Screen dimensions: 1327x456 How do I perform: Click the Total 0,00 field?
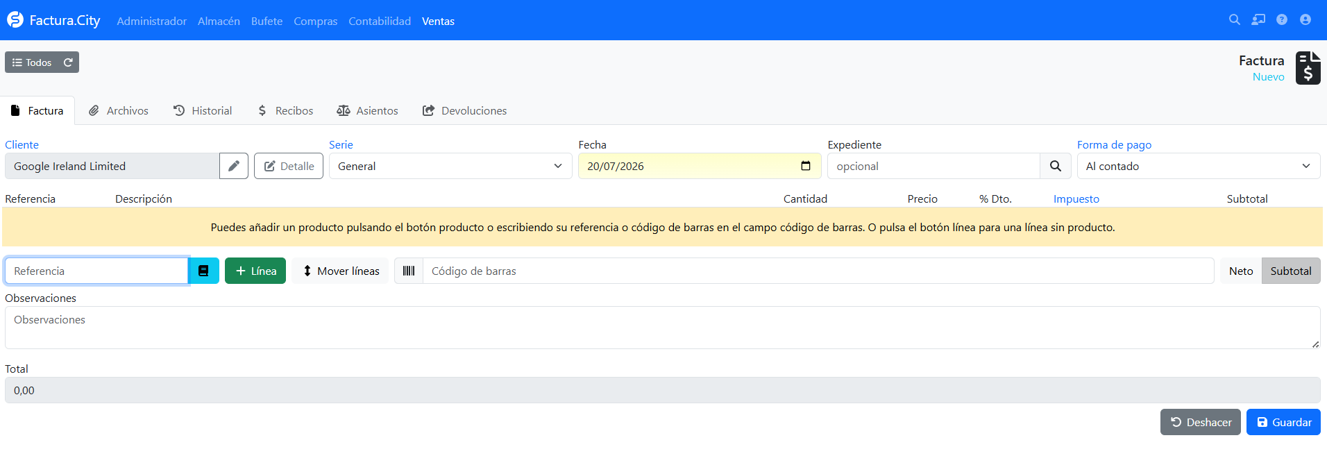(663, 390)
